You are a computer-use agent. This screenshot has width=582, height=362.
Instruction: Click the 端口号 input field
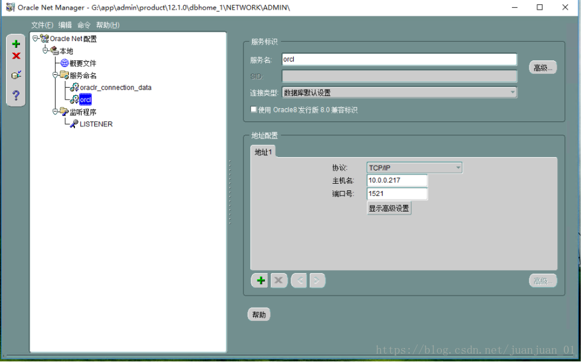coord(397,193)
